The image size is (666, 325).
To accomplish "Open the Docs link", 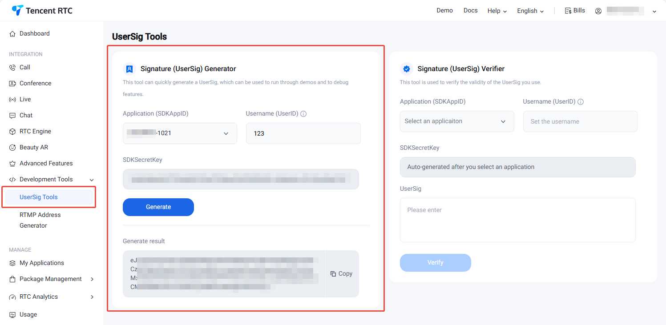I will [470, 11].
